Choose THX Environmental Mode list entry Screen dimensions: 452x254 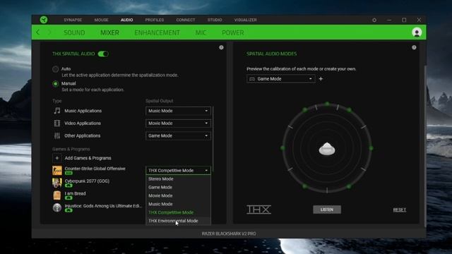(x=178, y=221)
